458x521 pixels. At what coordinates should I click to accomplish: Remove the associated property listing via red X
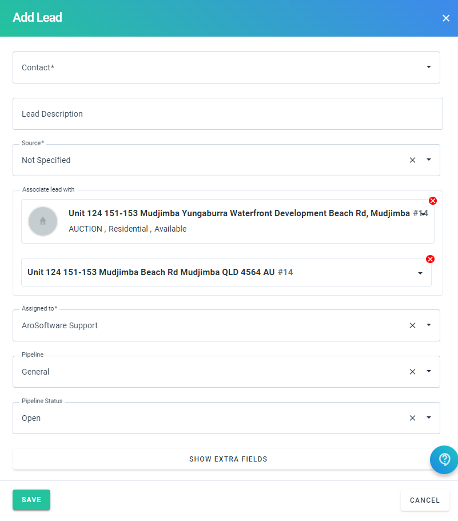click(432, 201)
